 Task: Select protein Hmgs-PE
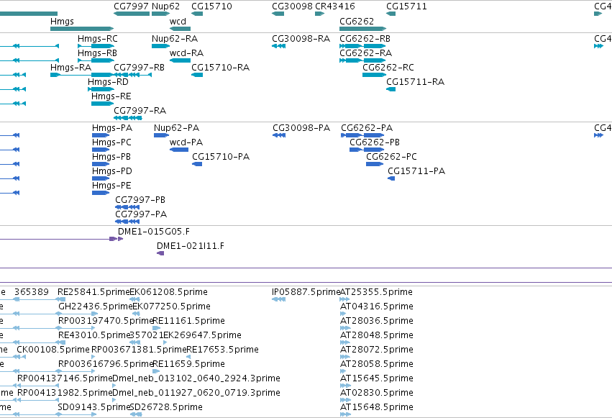[x=111, y=186]
